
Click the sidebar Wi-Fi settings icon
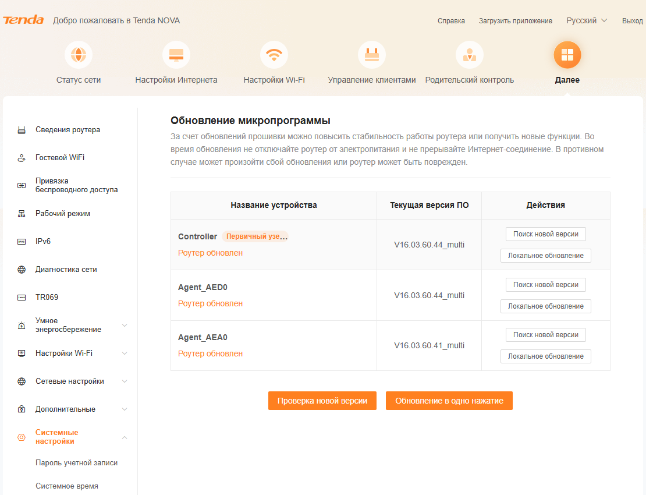pos(22,353)
